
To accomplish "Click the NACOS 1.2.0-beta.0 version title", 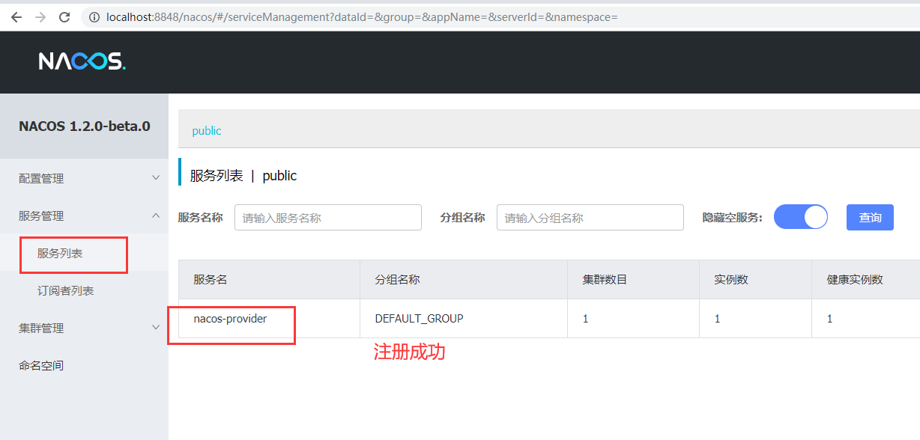I will (85, 126).
